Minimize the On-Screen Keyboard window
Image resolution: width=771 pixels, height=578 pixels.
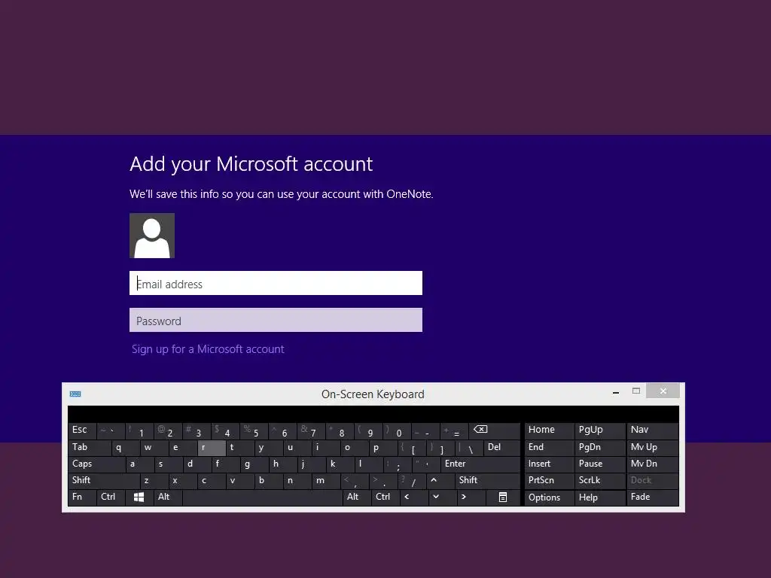pos(616,391)
